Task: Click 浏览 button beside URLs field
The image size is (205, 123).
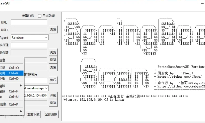Action: (53, 30)
